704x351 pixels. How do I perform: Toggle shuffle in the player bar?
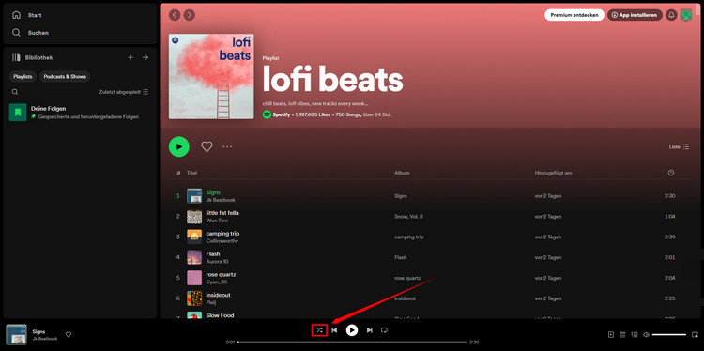click(x=319, y=330)
